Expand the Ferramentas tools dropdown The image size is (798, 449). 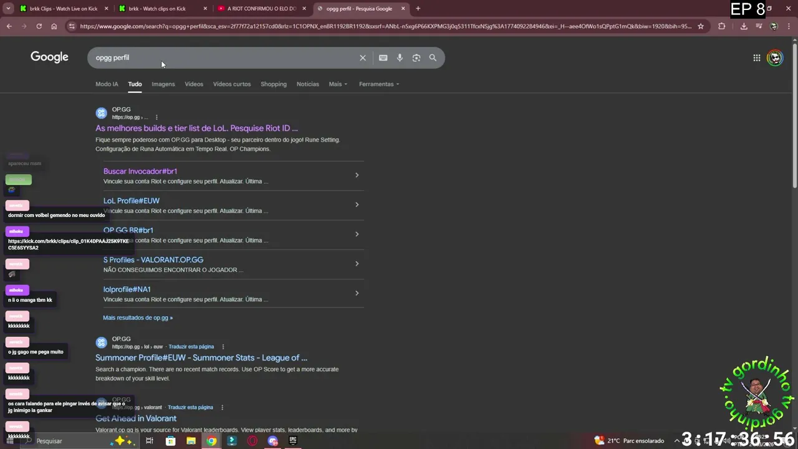[379, 84]
